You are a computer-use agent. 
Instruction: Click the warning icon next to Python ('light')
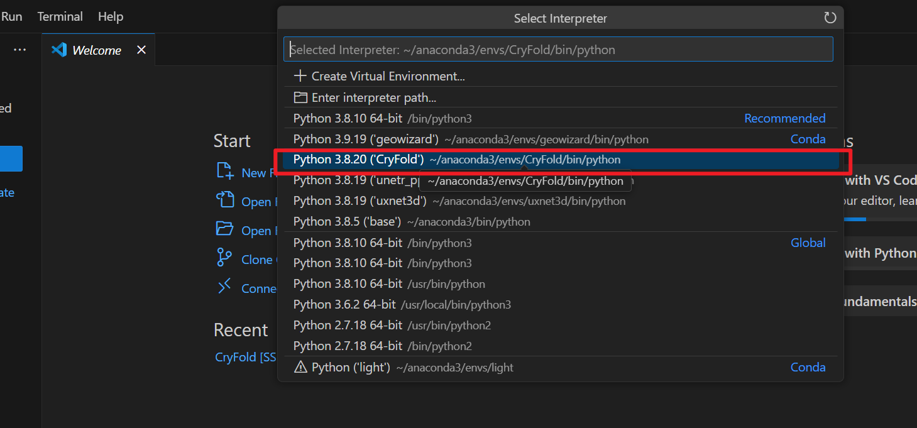coord(300,367)
